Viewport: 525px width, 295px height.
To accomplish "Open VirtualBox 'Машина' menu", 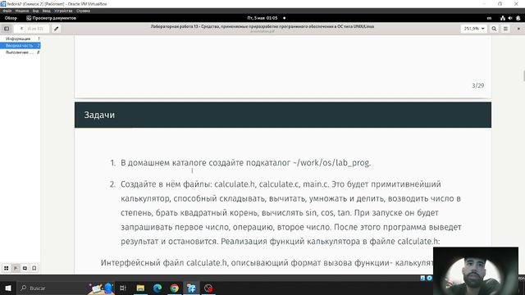I will (22, 11).
